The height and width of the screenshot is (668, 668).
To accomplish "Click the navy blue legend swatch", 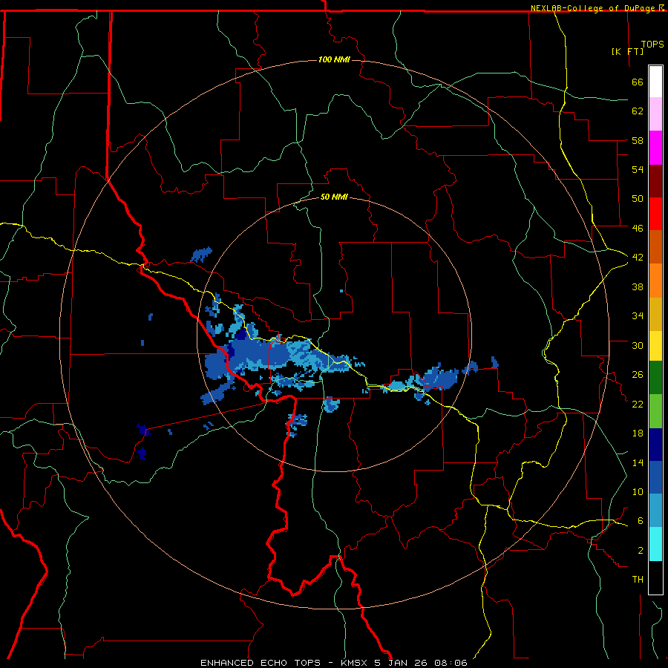I will (655, 445).
